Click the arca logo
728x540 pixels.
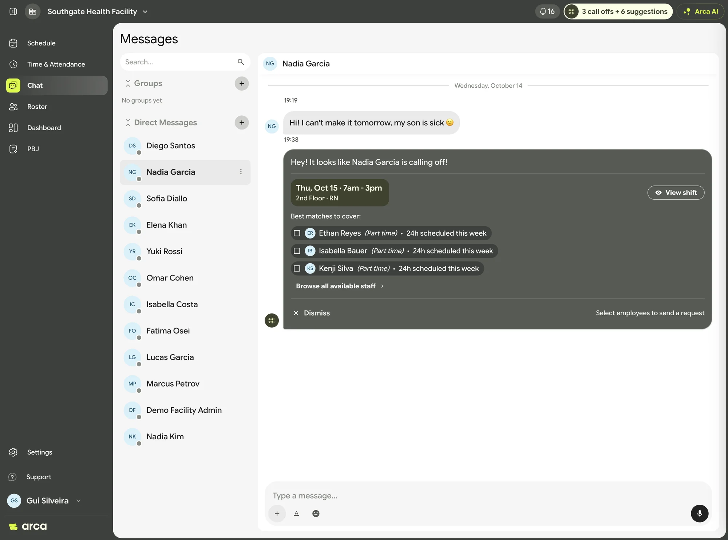coord(28,527)
